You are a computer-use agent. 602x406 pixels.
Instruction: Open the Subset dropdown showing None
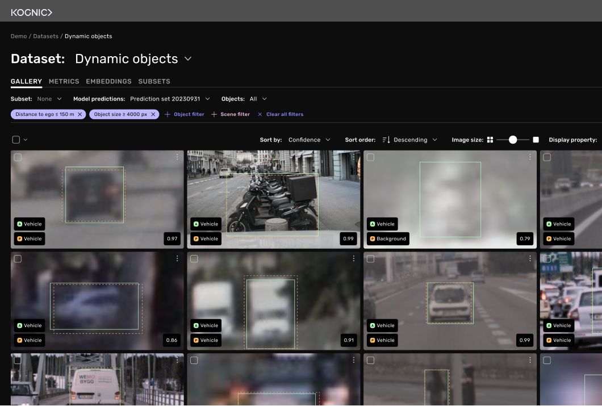pyautogui.click(x=49, y=99)
